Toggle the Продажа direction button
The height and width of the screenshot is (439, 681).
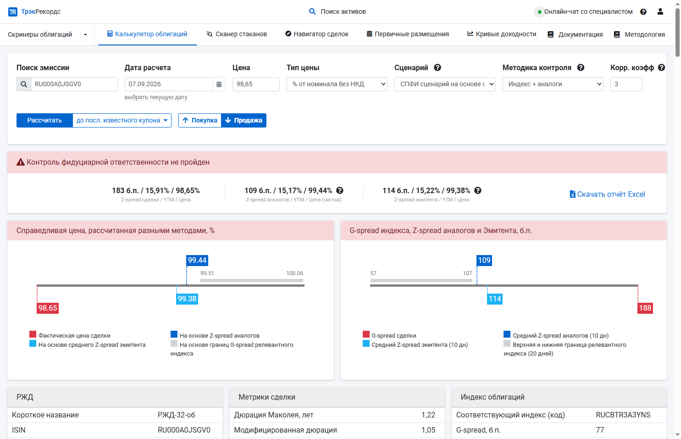click(x=244, y=120)
